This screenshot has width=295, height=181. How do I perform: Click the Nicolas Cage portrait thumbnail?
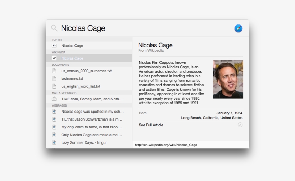point(228,79)
